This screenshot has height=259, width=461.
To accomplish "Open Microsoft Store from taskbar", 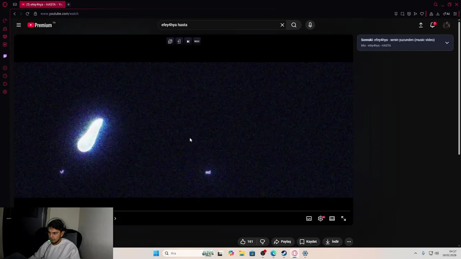I will tap(252, 253).
